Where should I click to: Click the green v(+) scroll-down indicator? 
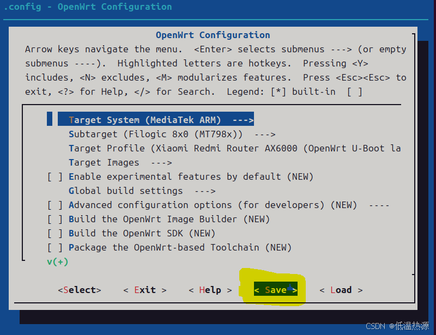click(57, 261)
